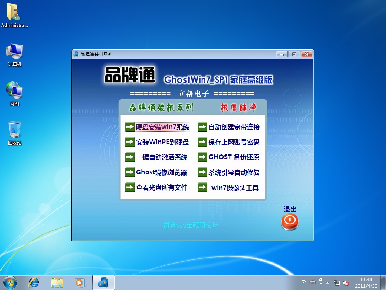Open Windows Media Player taskbar icon
This screenshot has width=386, height=290.
[x=80, y=282]
